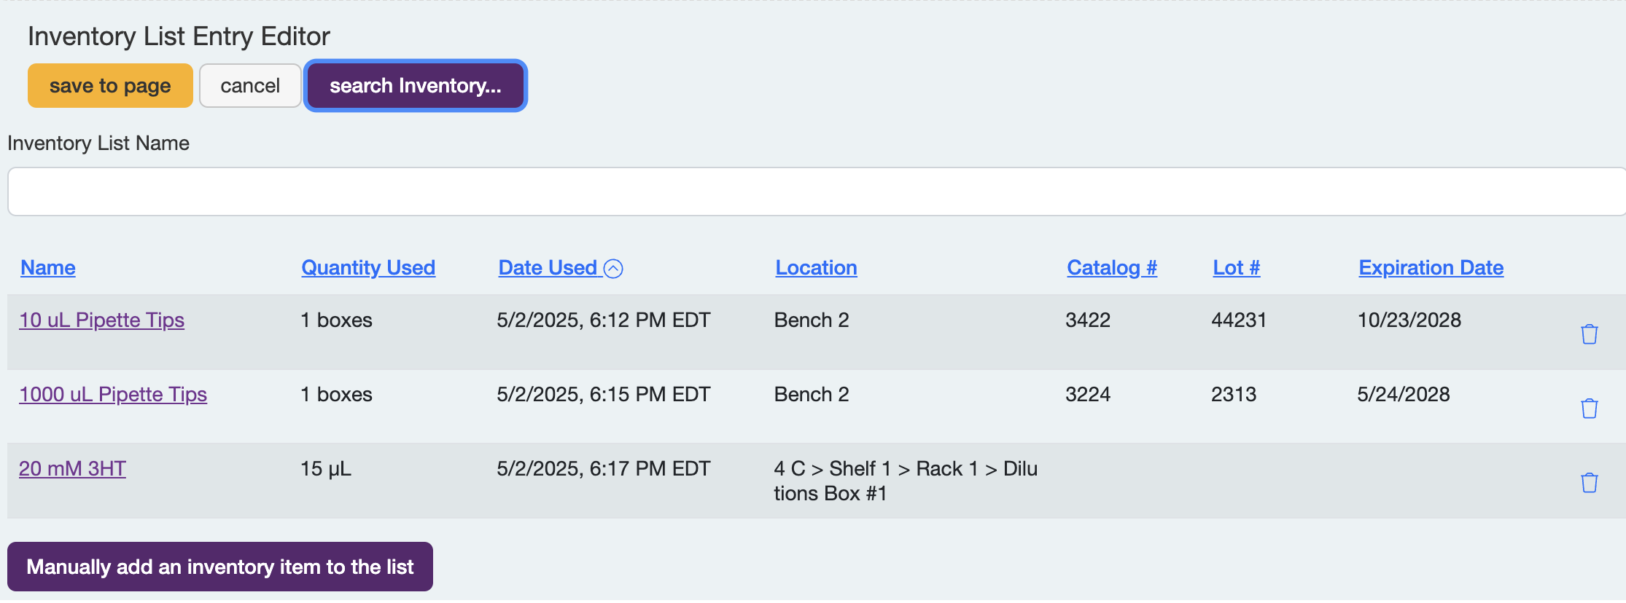Sort entries by Catalog #

click(1112, 268)
